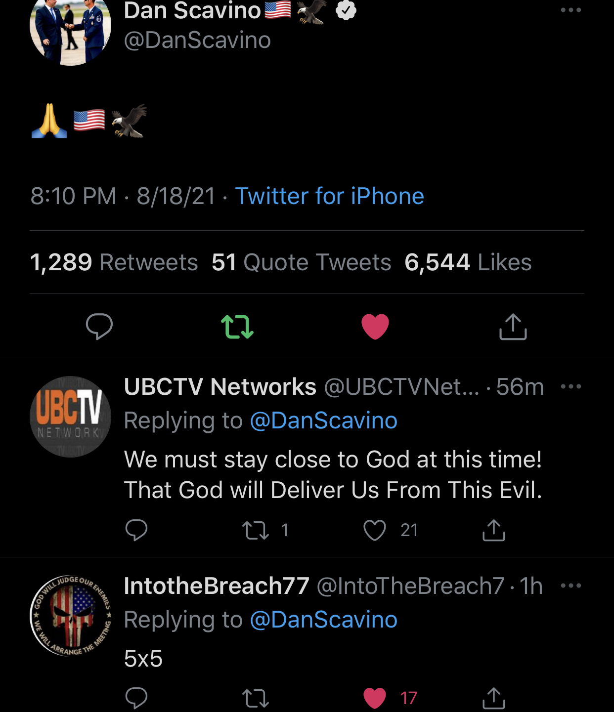
Task: Retweet the IntotheBreach77 reply
Action: pyautogui.click(x=256, y=698)
